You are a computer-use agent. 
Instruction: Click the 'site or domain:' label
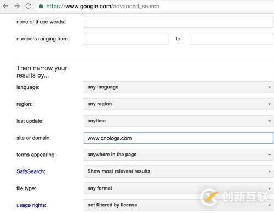[33, 138]
